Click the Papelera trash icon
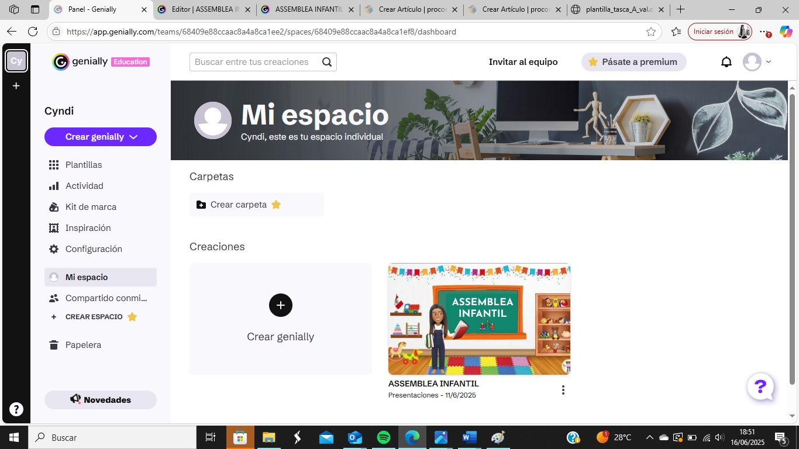Viewport: 799px width, 449px height. pyautogui.click(x=54, y=345)
